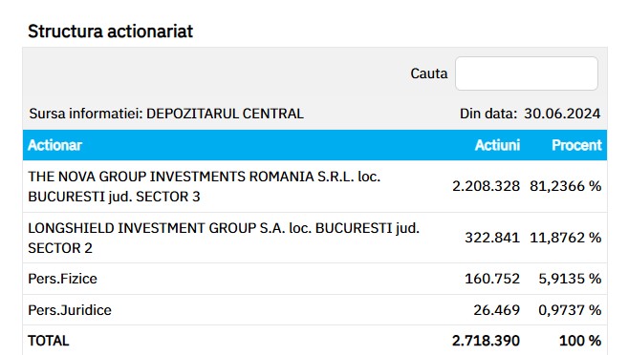This screenshot has width=628, height=355.
Task: Click the Structura actionariat heading
Action: coord(111,31)
